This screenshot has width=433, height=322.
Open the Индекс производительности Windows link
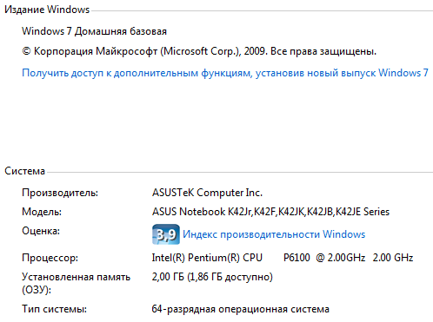pos(274,234)
